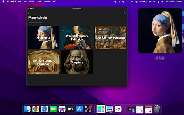Open the View menu
Screen dimensions: 184x115
coord(39,1)
